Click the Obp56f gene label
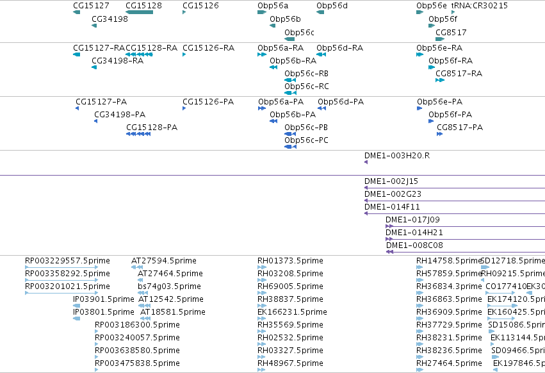 (x=443, y=19)
